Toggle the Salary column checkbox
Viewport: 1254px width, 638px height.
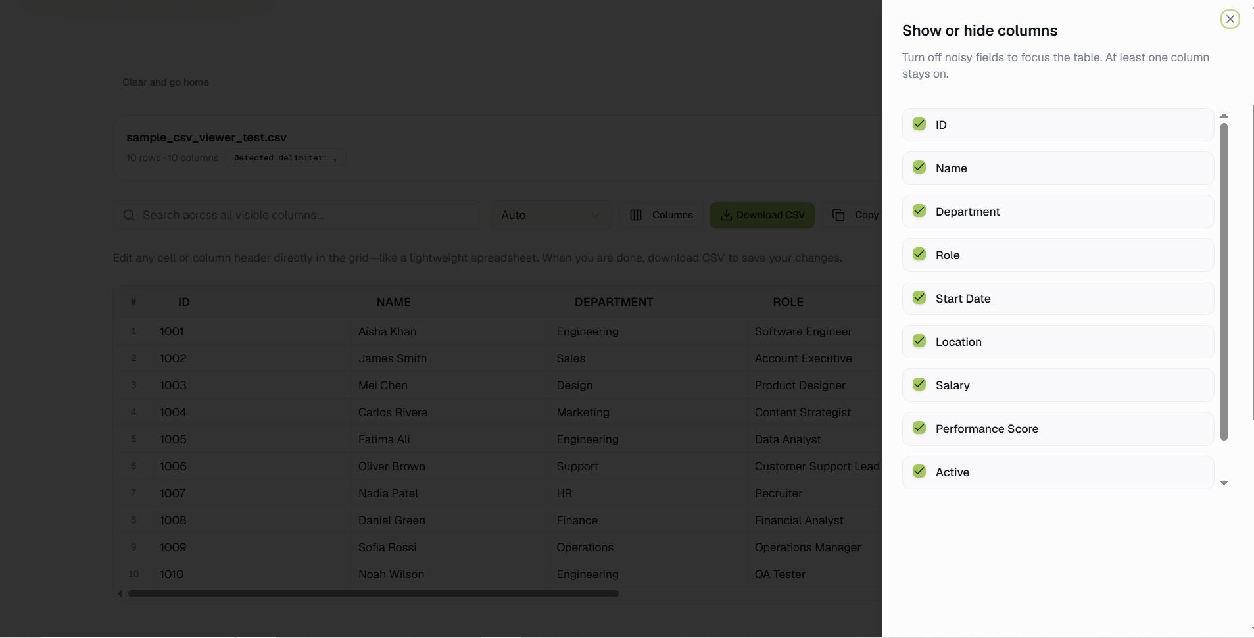tap(919, 385)
